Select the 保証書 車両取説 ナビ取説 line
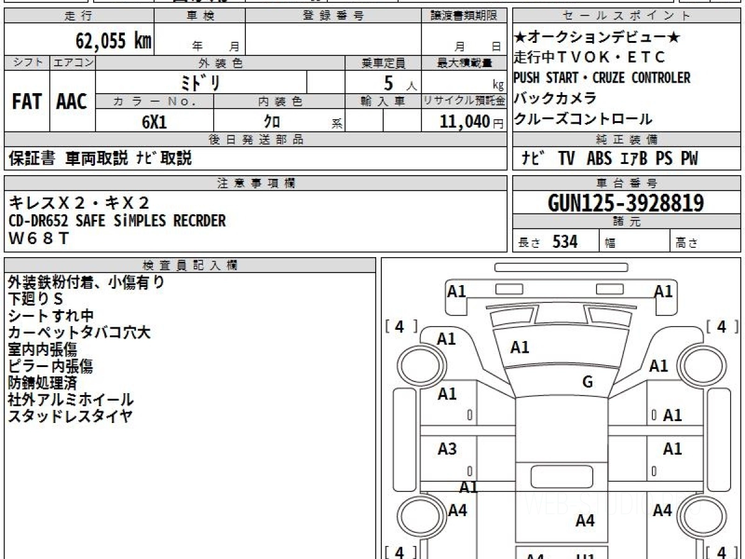The image size is (745, 559). click(x=100, y=159)
